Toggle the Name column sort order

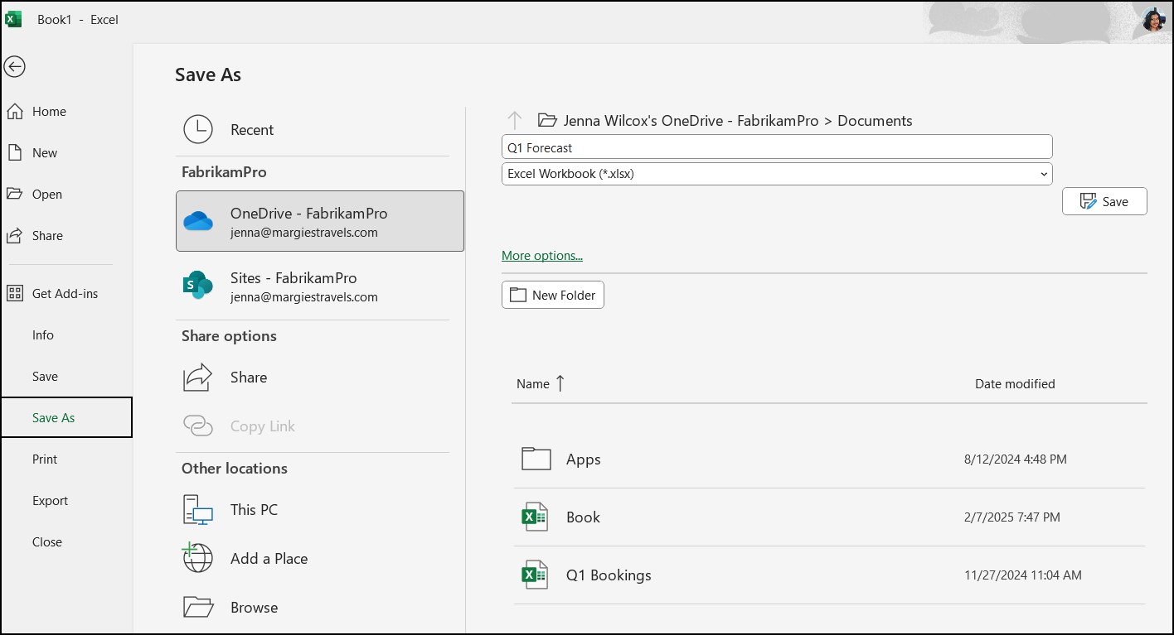tap(541, 383)
